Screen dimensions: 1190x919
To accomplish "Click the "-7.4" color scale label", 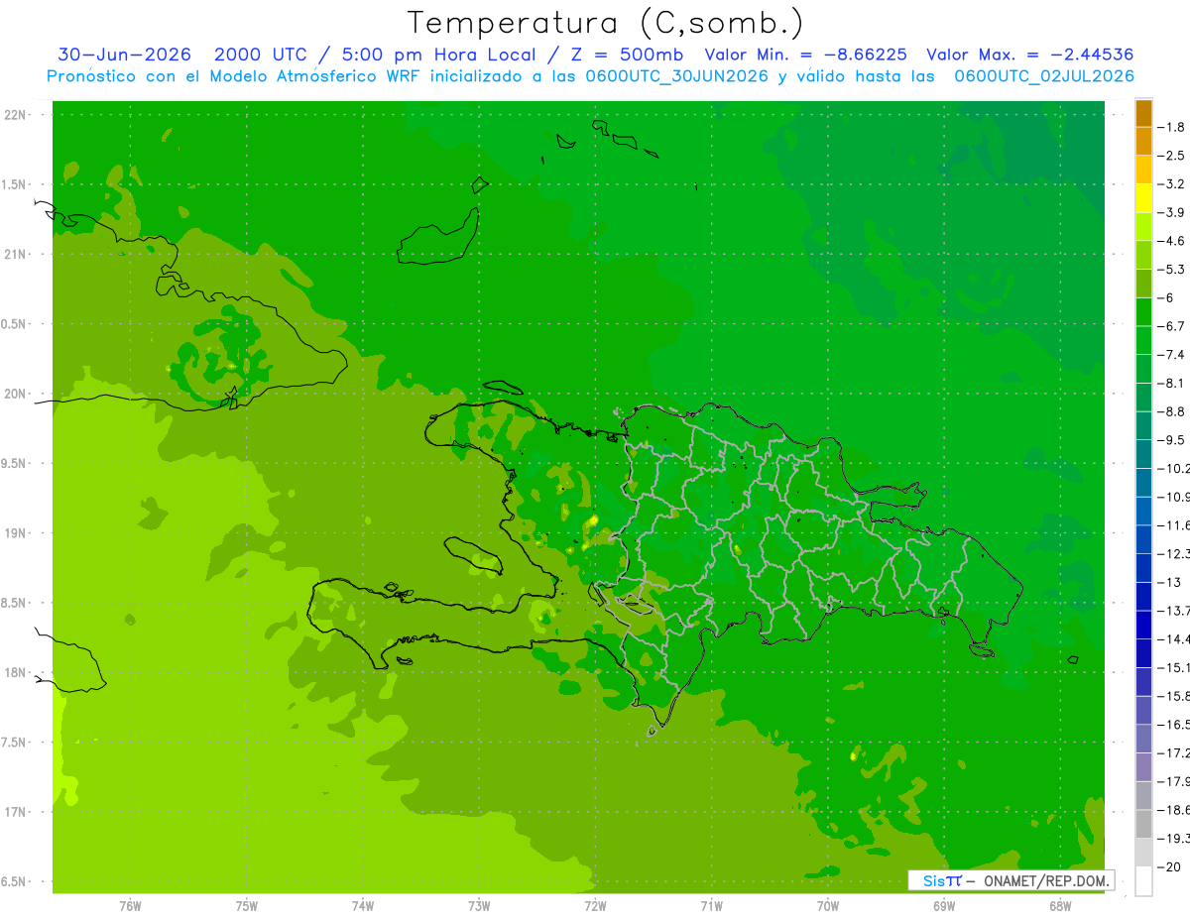I will pyautogui.click(x=1172, y=355).
